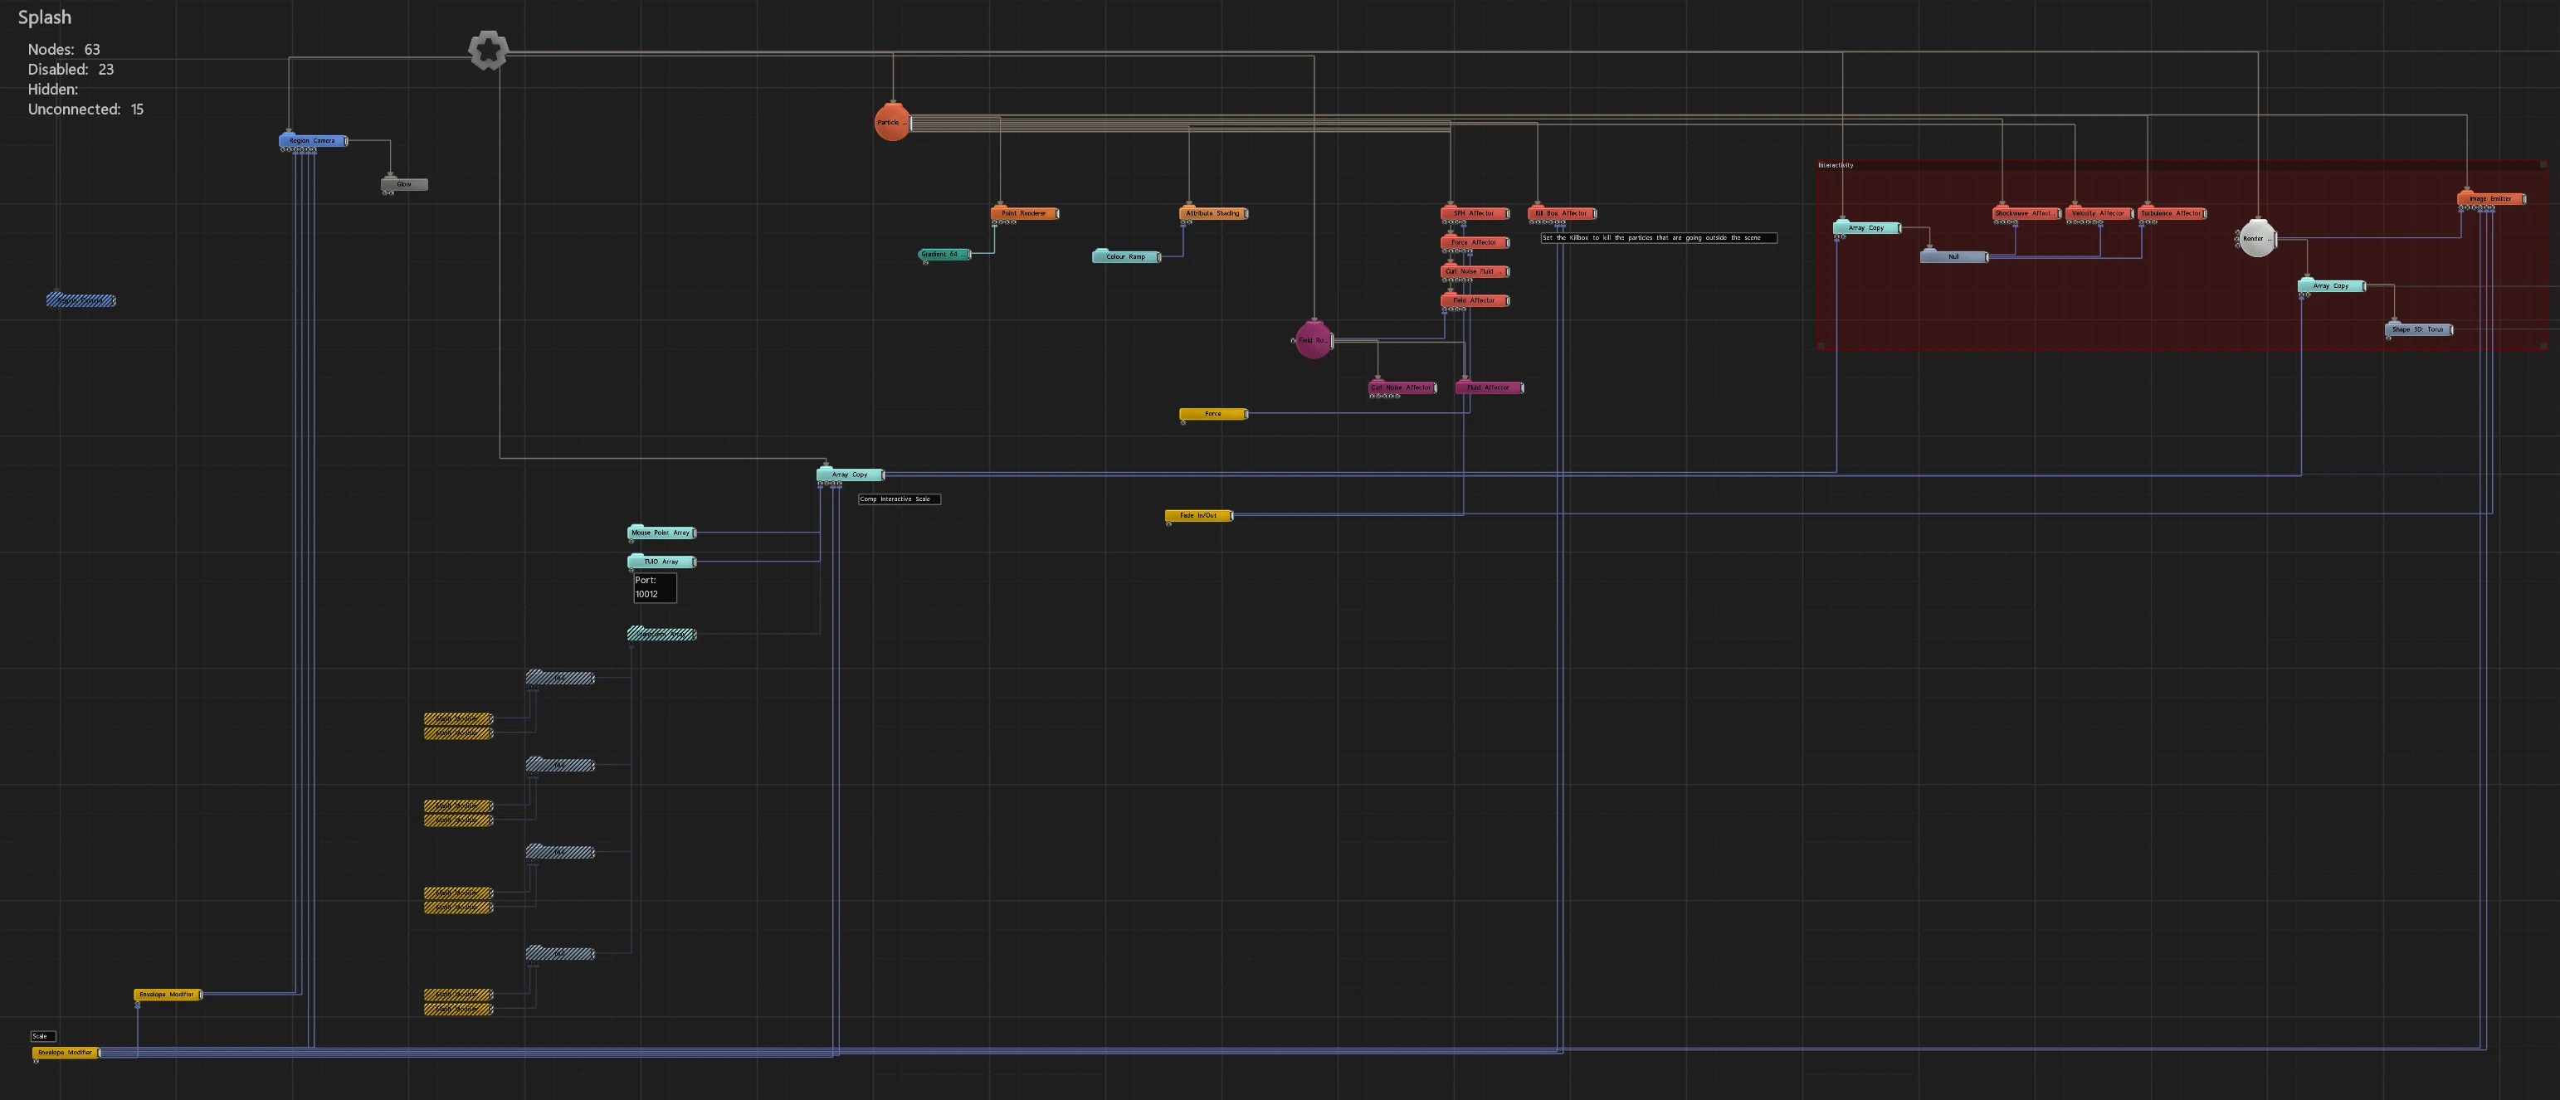Click the purple Field Root node
Viewport: 2560px width, 1100px height.
pos(1313,340)
